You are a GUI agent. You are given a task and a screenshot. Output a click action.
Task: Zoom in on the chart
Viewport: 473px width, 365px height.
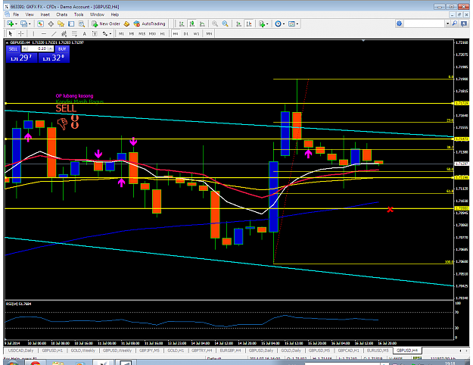215,23
